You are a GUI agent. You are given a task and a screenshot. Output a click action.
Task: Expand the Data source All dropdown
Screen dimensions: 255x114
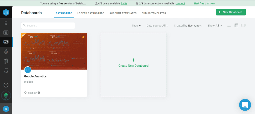pyautogui.click(x=157, y=26)
